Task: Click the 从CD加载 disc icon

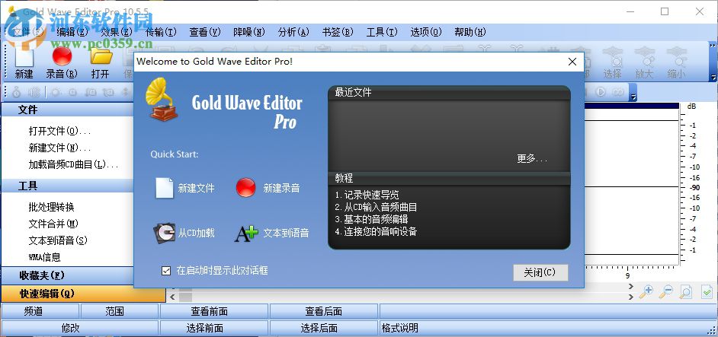Action: coord(164,234)
